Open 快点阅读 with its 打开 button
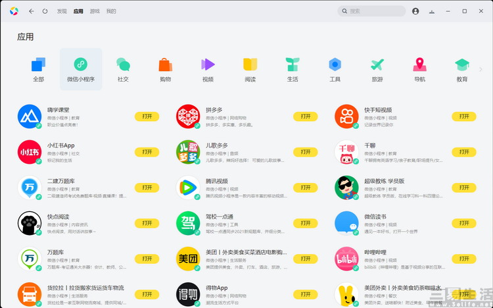This screenshot has height=308, width=493. point(147,223)
